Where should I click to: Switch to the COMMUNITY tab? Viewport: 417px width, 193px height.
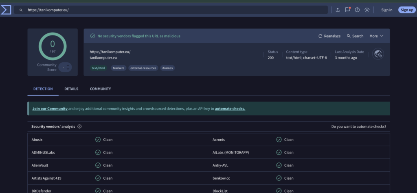pyautogui.click(x=100, y=89)
